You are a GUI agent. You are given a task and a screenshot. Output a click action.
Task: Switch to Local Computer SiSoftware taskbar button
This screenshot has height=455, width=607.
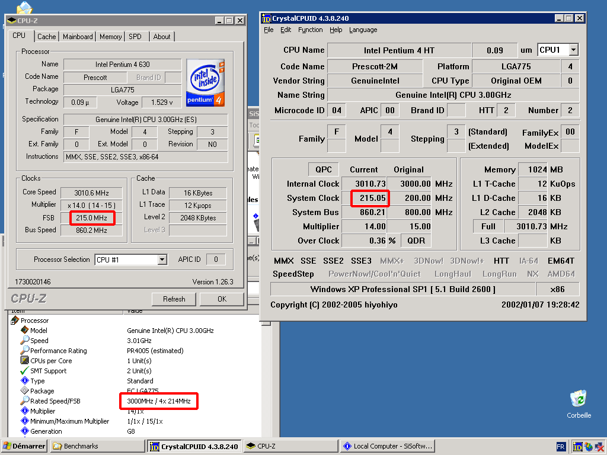pos(388,446)
